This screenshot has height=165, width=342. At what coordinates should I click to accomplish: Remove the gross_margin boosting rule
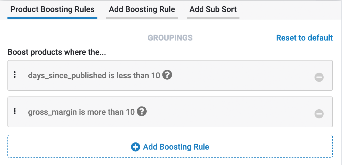tap(319, 114)
